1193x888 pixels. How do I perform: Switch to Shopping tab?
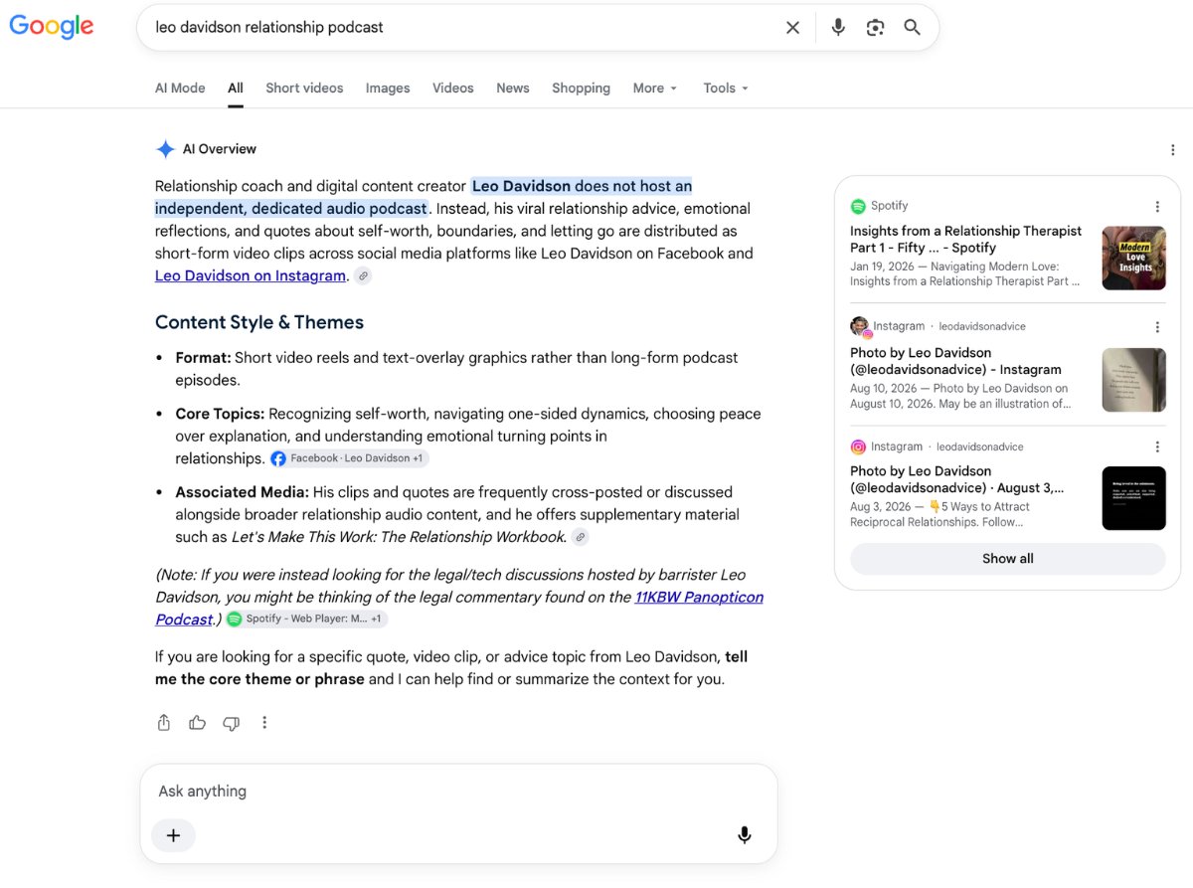click(x=582, y=89)
